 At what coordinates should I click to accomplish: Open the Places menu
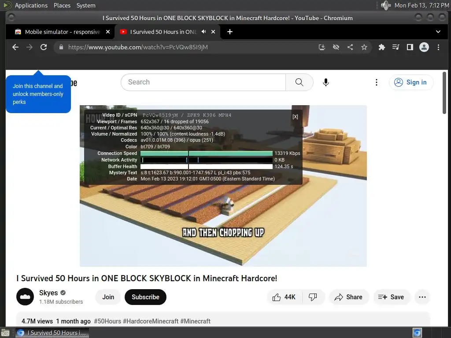[x=62, y=5]
